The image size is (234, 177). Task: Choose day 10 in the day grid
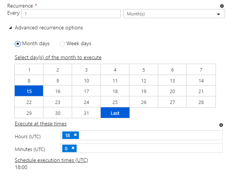pyautogui.click(x=86, y=81)
